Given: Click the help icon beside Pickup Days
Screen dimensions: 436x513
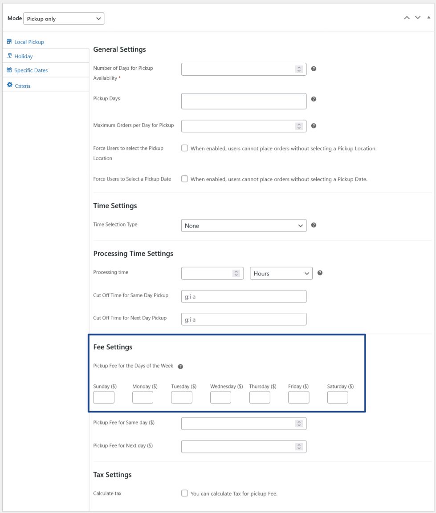Looking at the screenshot, I should click(314, 99).
